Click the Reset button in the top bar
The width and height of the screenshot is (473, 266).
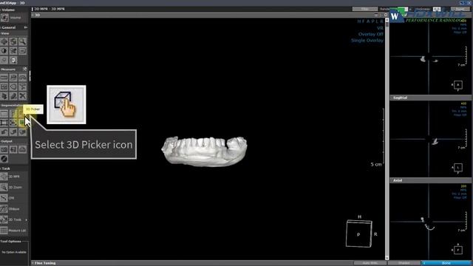click(x=460, y=9)
